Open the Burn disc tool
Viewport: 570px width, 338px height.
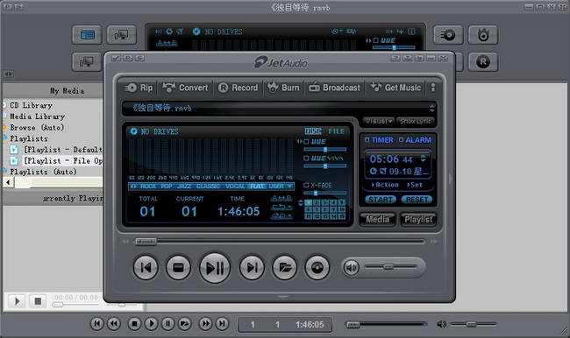tap(283, 88)
